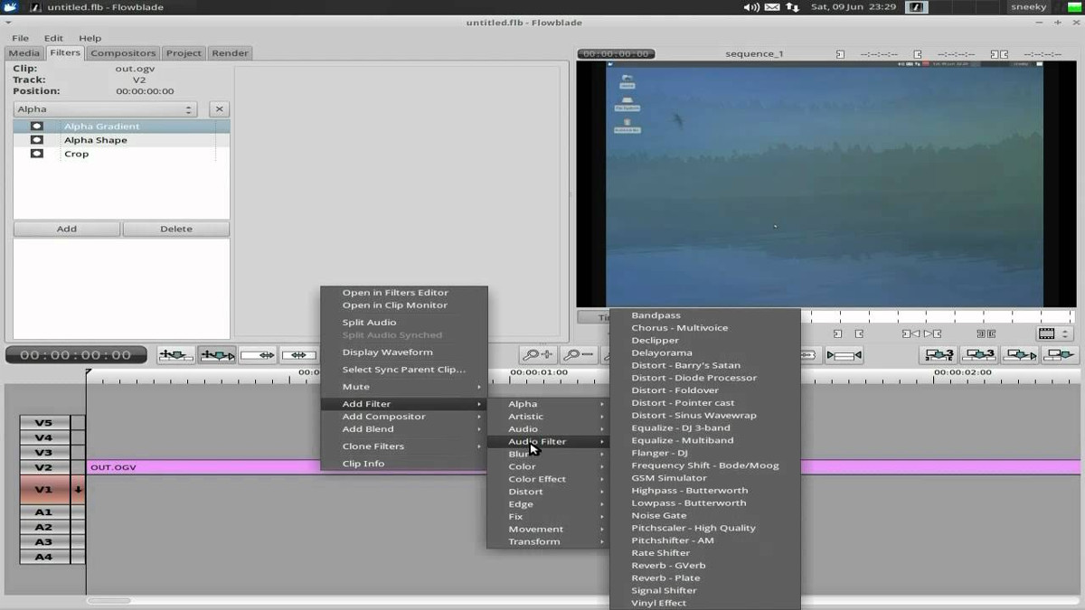Switch to the Render tab
1085x610 pixels.
tap(229, 52)
